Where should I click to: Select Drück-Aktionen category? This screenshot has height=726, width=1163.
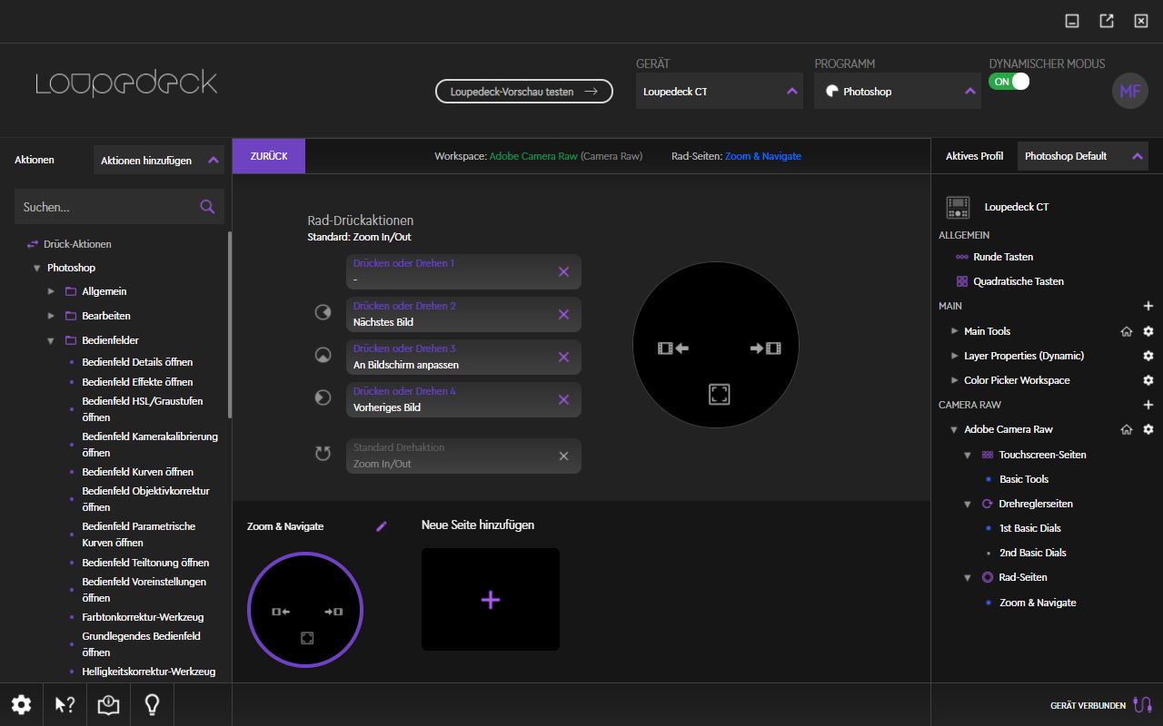click(77, 244)
